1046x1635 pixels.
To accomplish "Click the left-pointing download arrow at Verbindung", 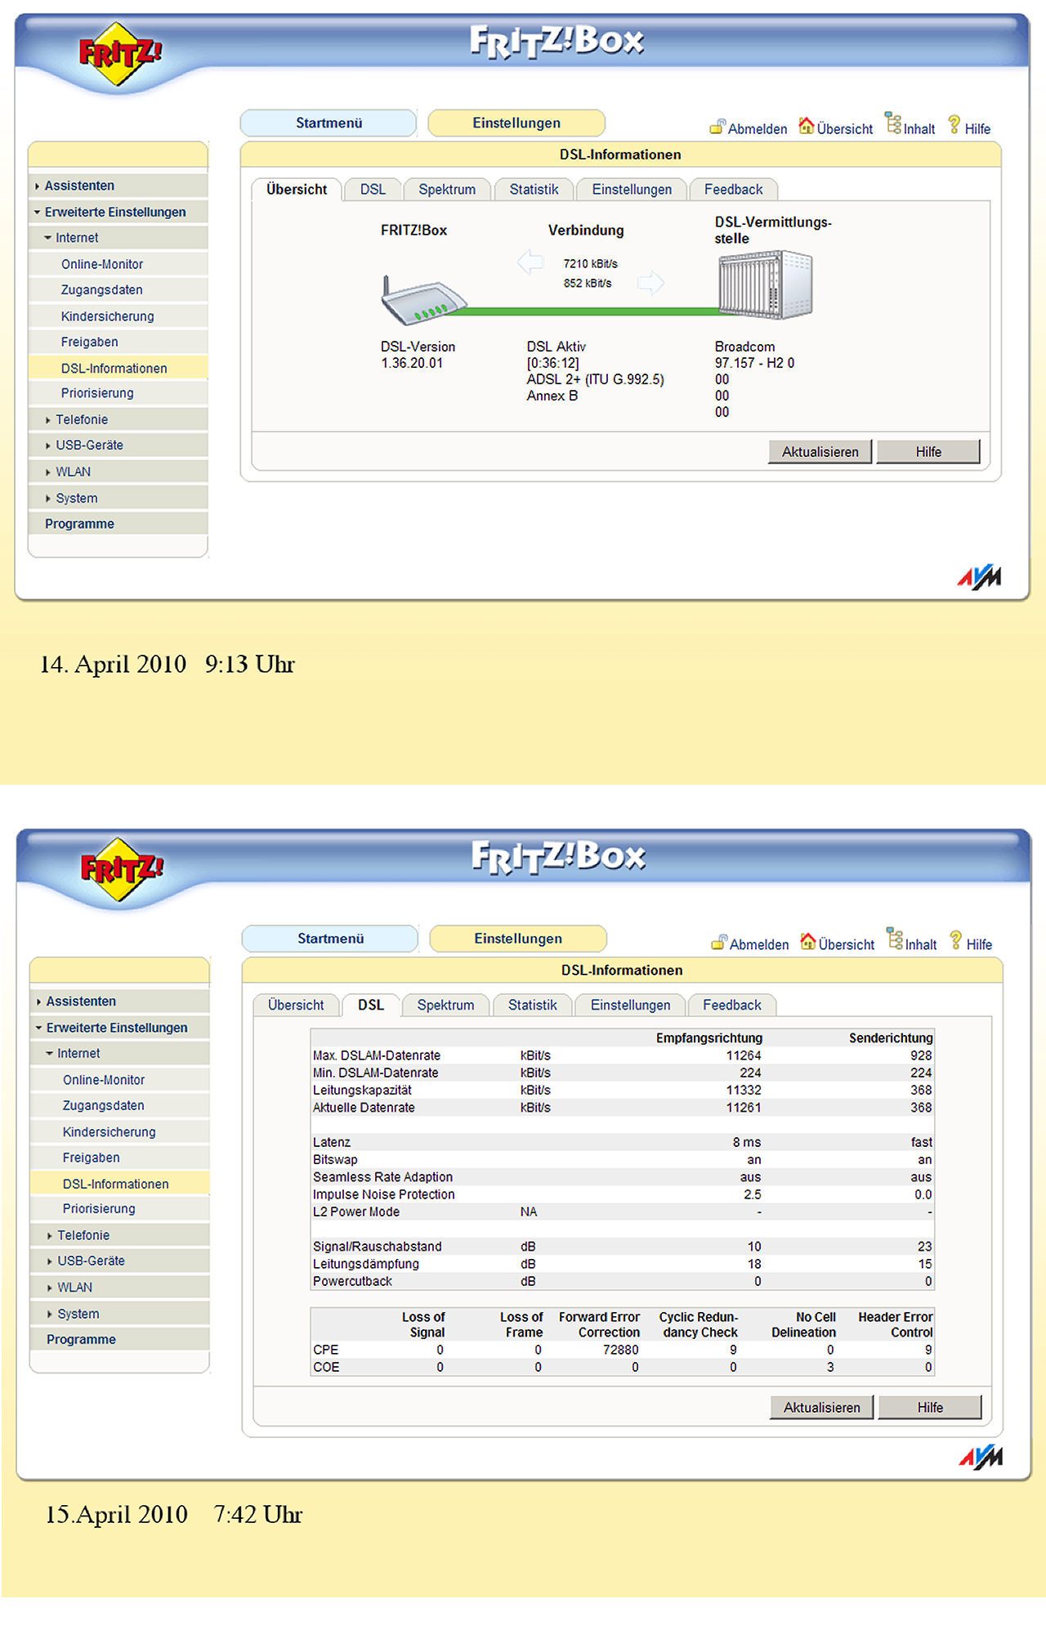I will (530, 262).
